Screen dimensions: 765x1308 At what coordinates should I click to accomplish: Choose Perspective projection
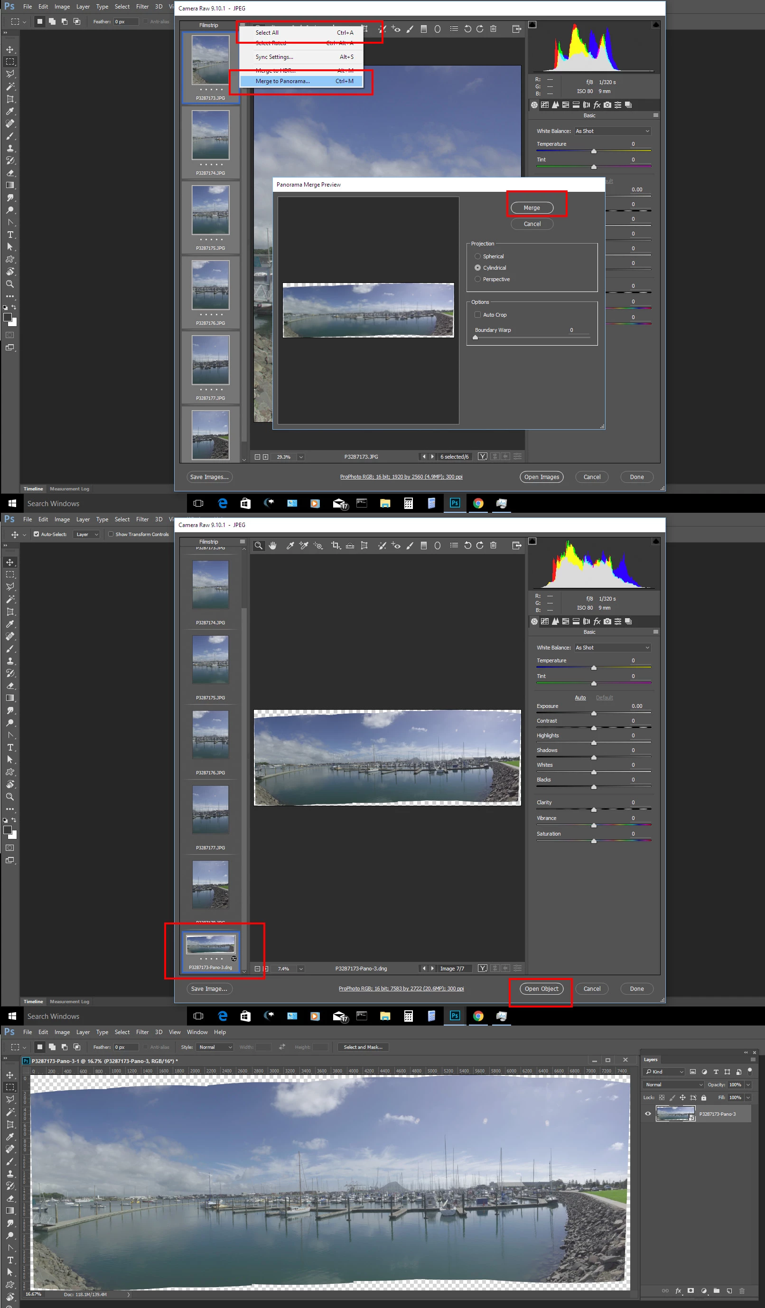point(477,279)
